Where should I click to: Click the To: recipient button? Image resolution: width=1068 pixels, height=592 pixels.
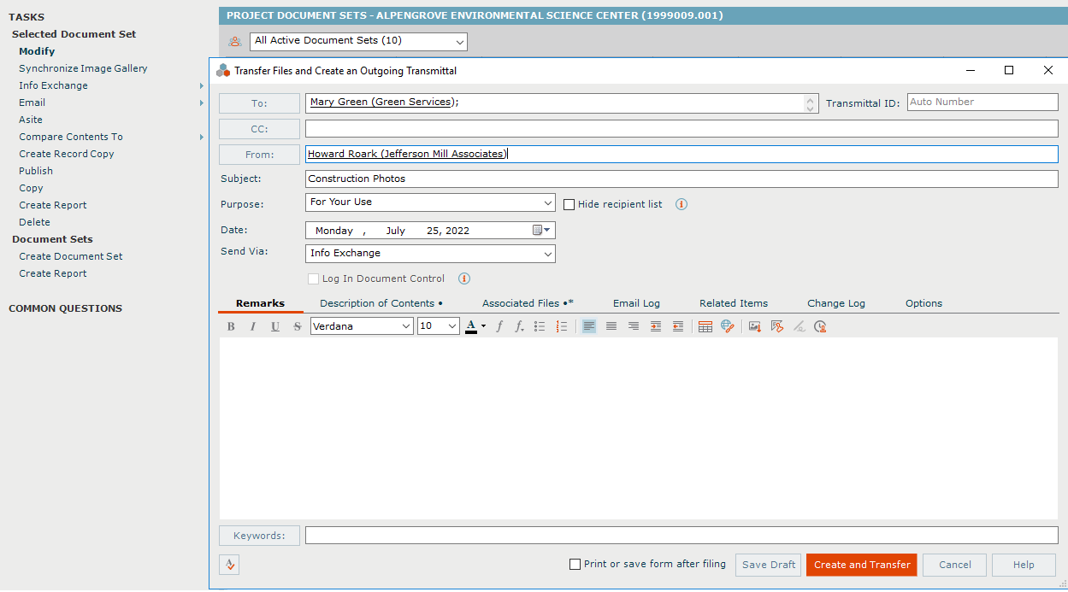point(259,103)
